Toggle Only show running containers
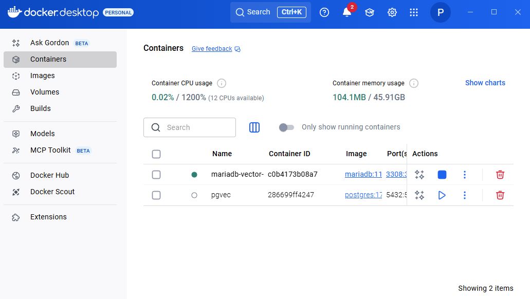Image resolution: width=530 pixels, height=299 pixels. click(x=286, y=127)
